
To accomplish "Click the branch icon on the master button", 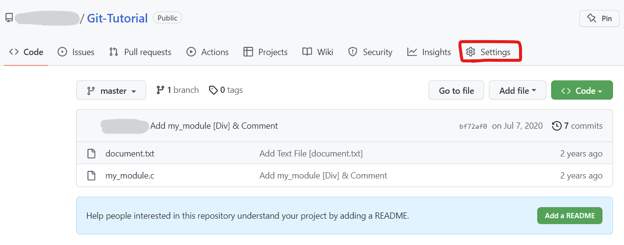I will coord(91,90).
